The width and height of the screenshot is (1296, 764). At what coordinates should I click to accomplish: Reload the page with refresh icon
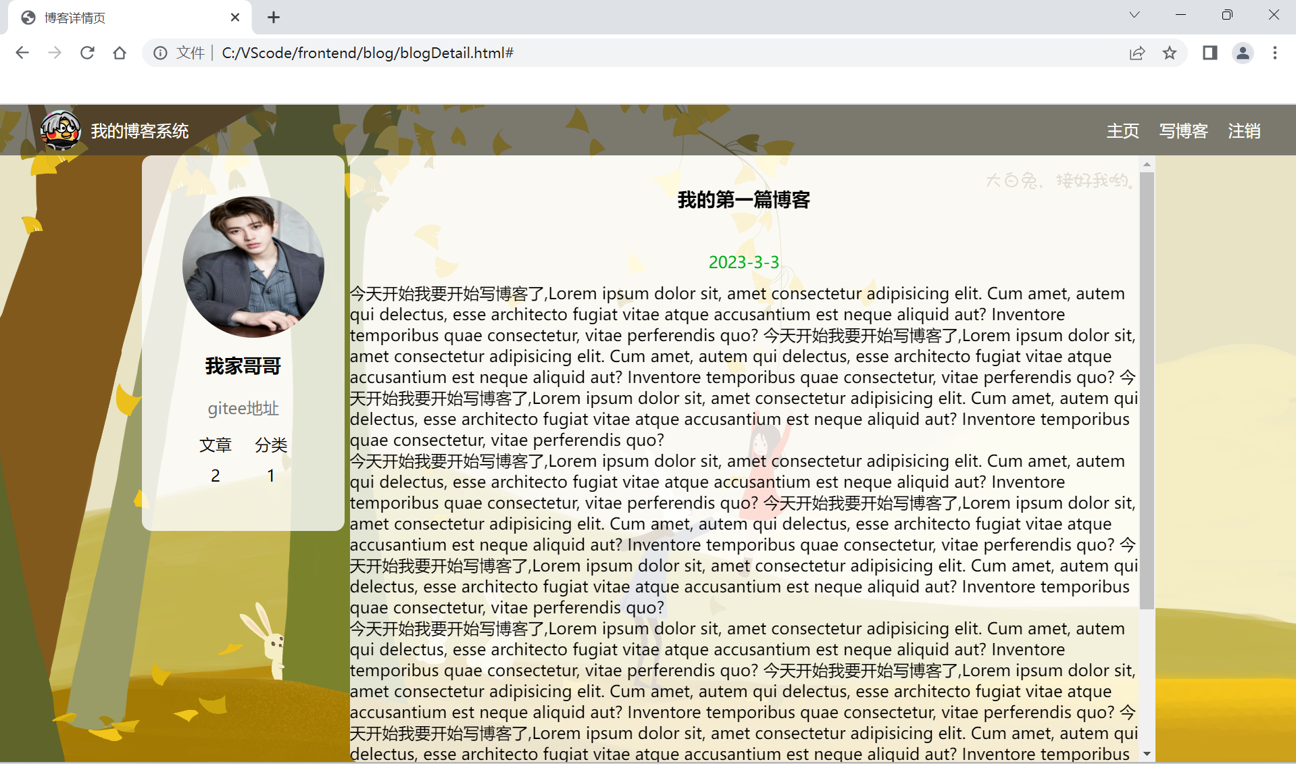tap(87, 53)
